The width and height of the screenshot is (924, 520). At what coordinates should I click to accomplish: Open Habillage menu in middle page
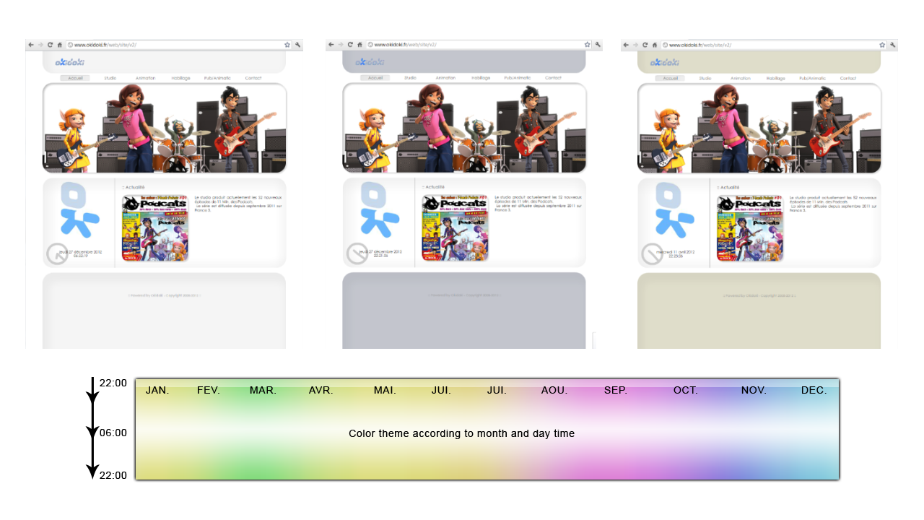pos(481,78)
